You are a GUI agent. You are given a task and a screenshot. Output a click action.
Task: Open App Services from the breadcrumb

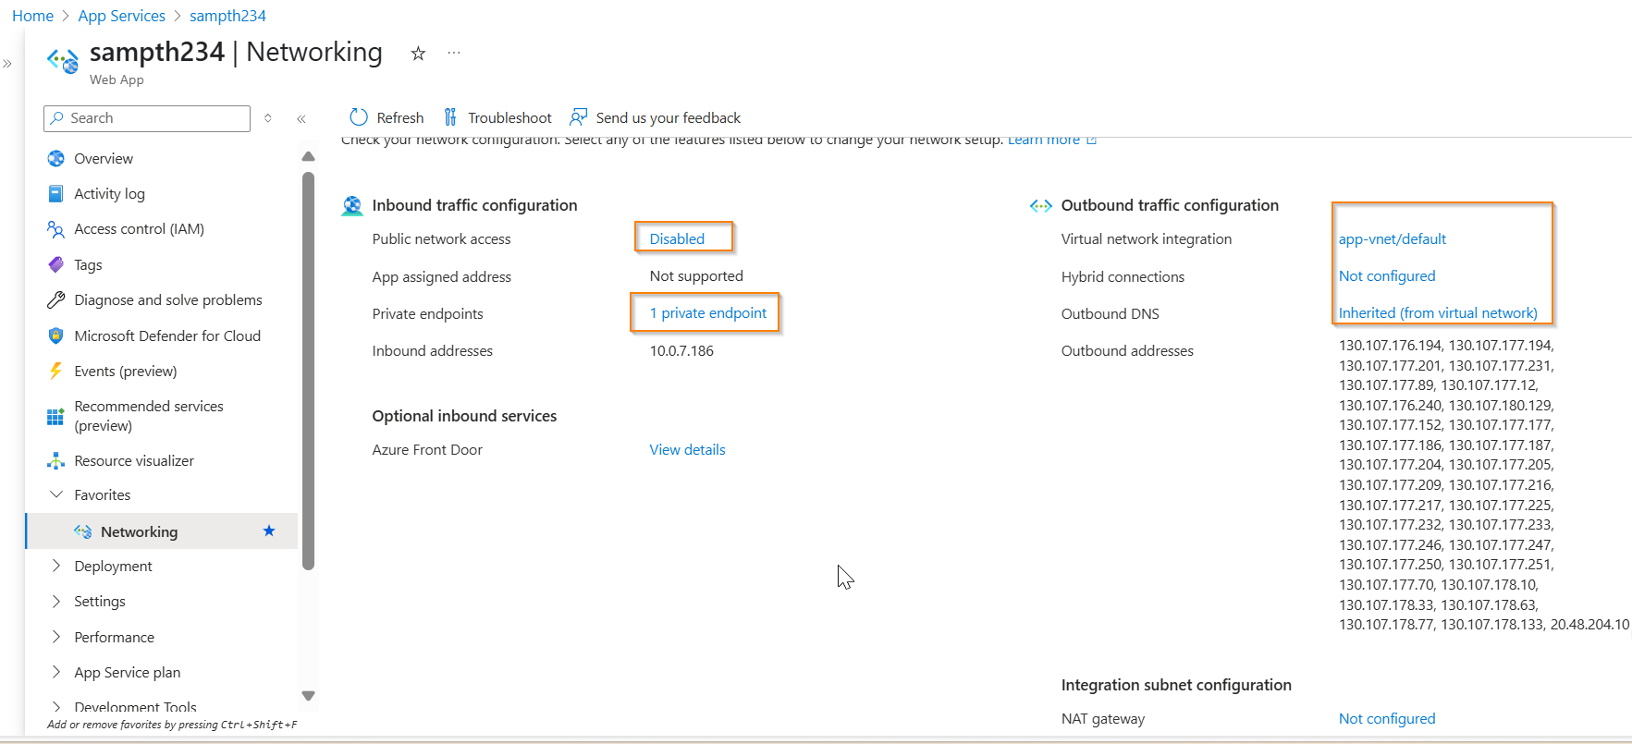tap(121, 16)
